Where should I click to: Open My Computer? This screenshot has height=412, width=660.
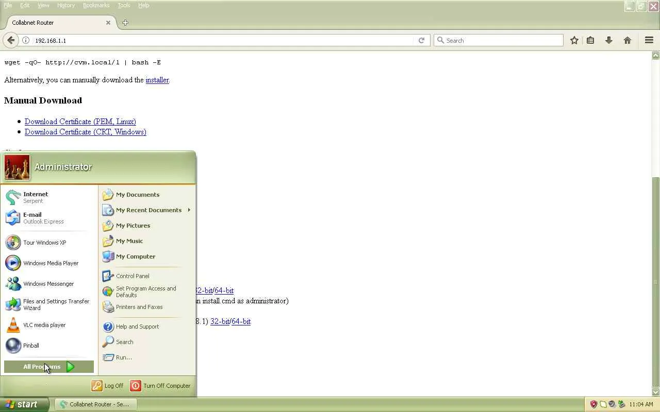coord(147,256)
